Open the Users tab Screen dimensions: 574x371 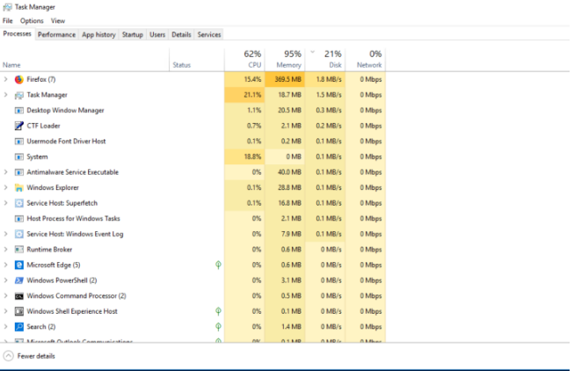[x=157, y=35]
